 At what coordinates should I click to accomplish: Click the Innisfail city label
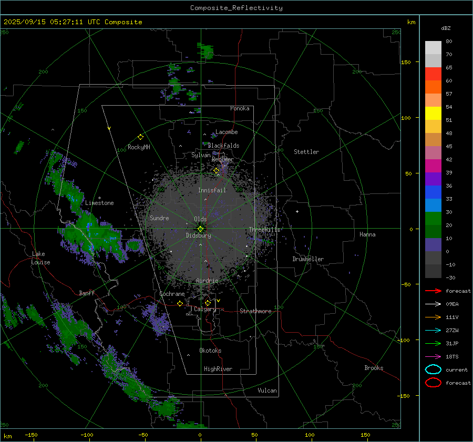click(x=212, y=190)
